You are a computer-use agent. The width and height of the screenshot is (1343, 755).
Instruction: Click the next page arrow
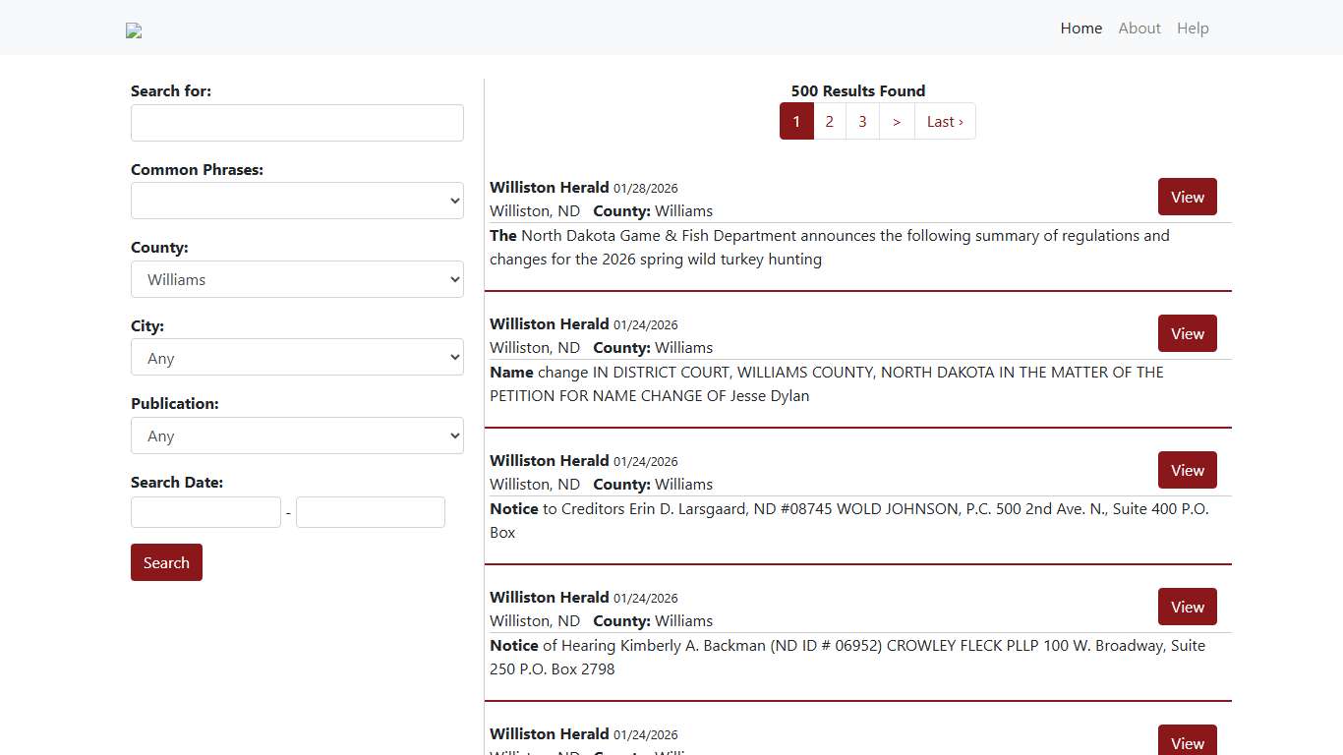point(896,121)
